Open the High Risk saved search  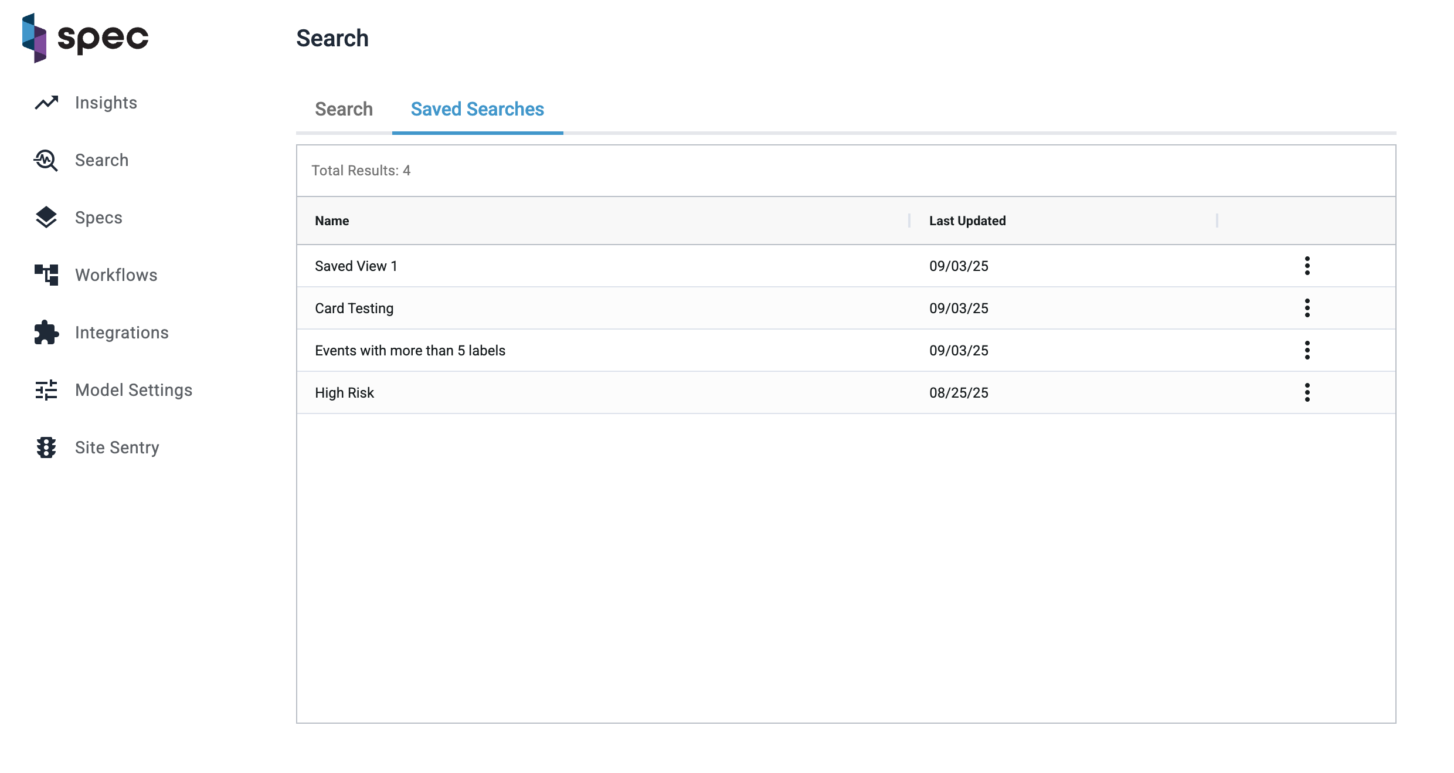click(344, 392)
